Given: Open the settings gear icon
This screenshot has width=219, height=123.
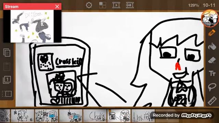Looking at the screenshot, I should tap(89, 5).
